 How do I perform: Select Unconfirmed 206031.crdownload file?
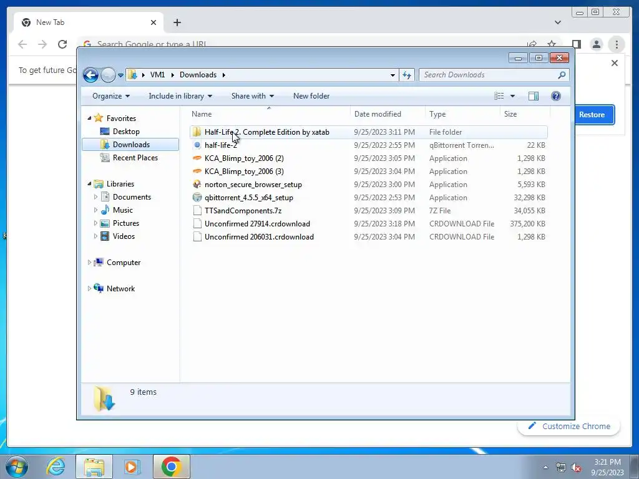[x=368, y=236]
